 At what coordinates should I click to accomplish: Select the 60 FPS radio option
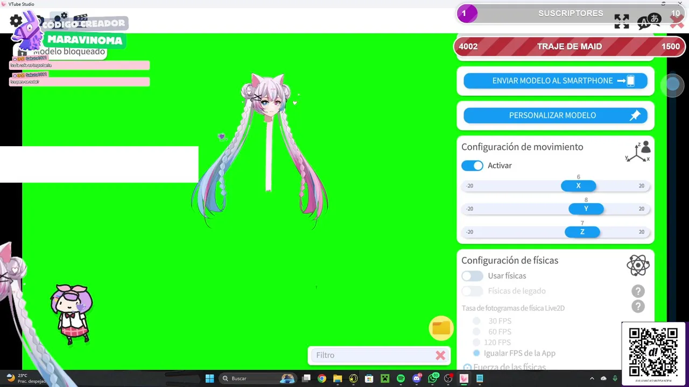[x=476, y=332]
